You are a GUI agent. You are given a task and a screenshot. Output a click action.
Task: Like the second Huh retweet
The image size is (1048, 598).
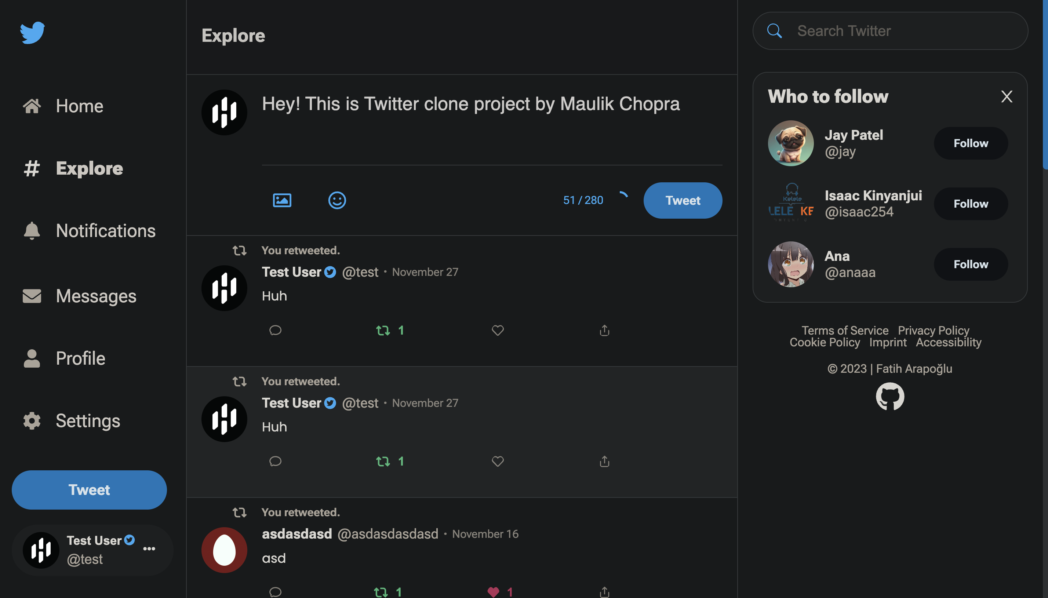(x=497, y=461)
